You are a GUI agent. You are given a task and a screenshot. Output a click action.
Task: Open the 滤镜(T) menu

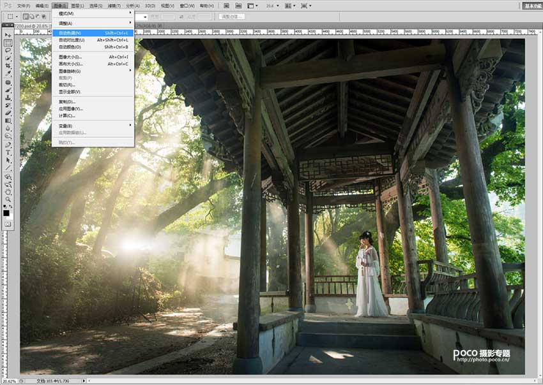click(x=115, y=5)
